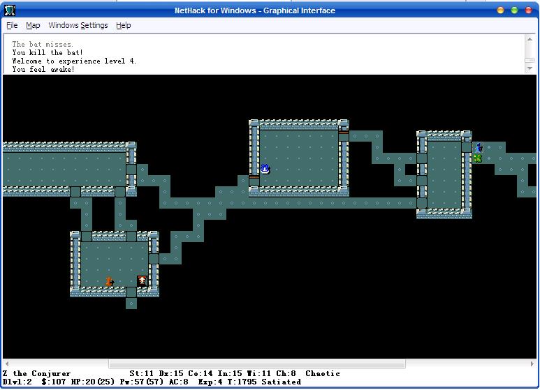The height and width of the screenshot is (390, 540).
Task: Click the "You kill the bat!" message line
Action: click(48, 52)
